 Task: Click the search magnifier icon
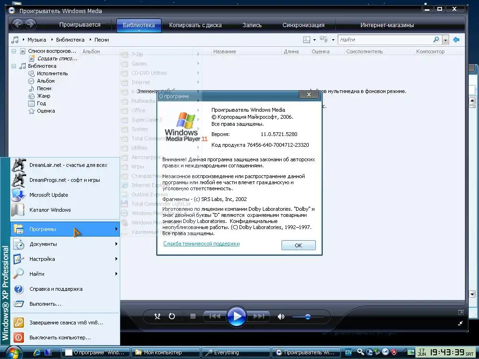[x=436, y=40]
